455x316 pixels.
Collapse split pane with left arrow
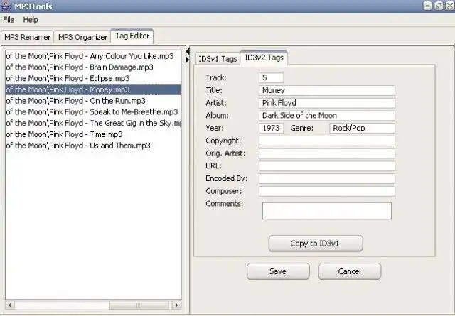(188, 52)
